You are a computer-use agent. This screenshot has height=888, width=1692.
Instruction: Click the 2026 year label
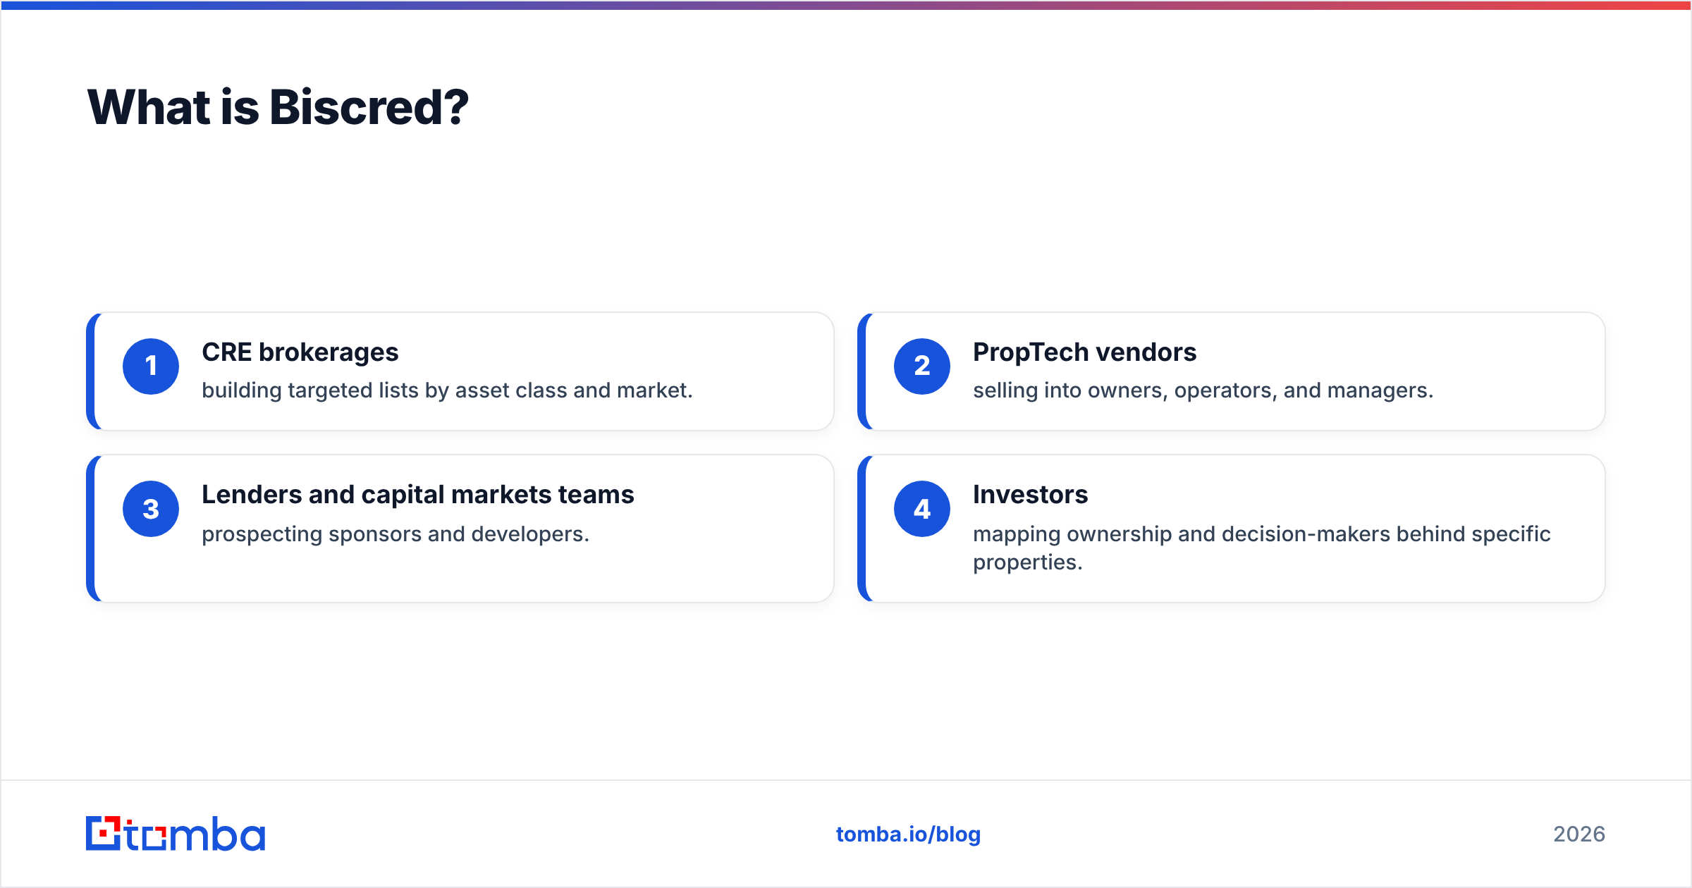(1579, 834)
